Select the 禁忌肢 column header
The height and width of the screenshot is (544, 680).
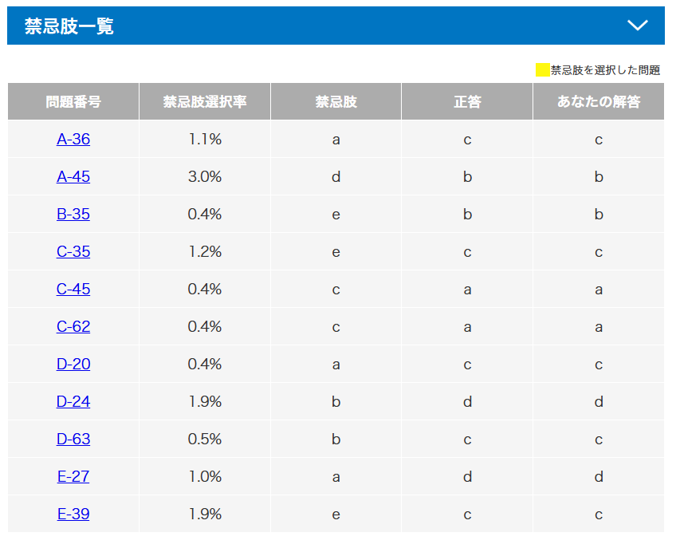coord(336,102)
